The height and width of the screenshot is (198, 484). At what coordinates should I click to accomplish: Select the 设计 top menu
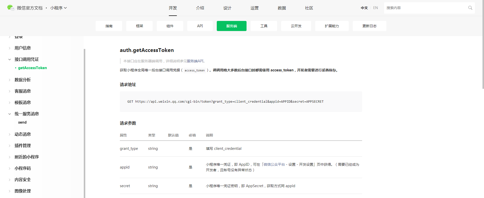[x=227, y=8]
